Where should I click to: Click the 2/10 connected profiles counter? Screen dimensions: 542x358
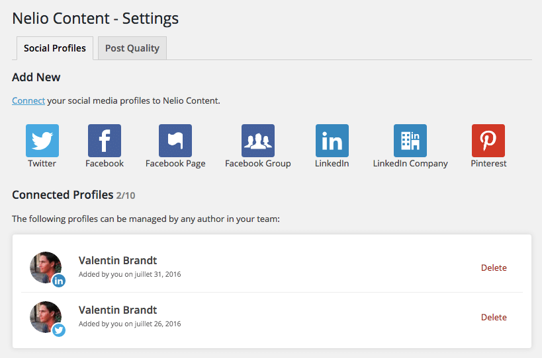pyautogui.click(x=126, y=196)
